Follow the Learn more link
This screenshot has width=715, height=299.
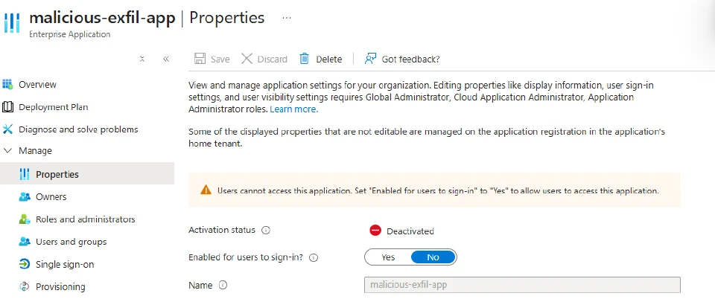tap(293, 109)
